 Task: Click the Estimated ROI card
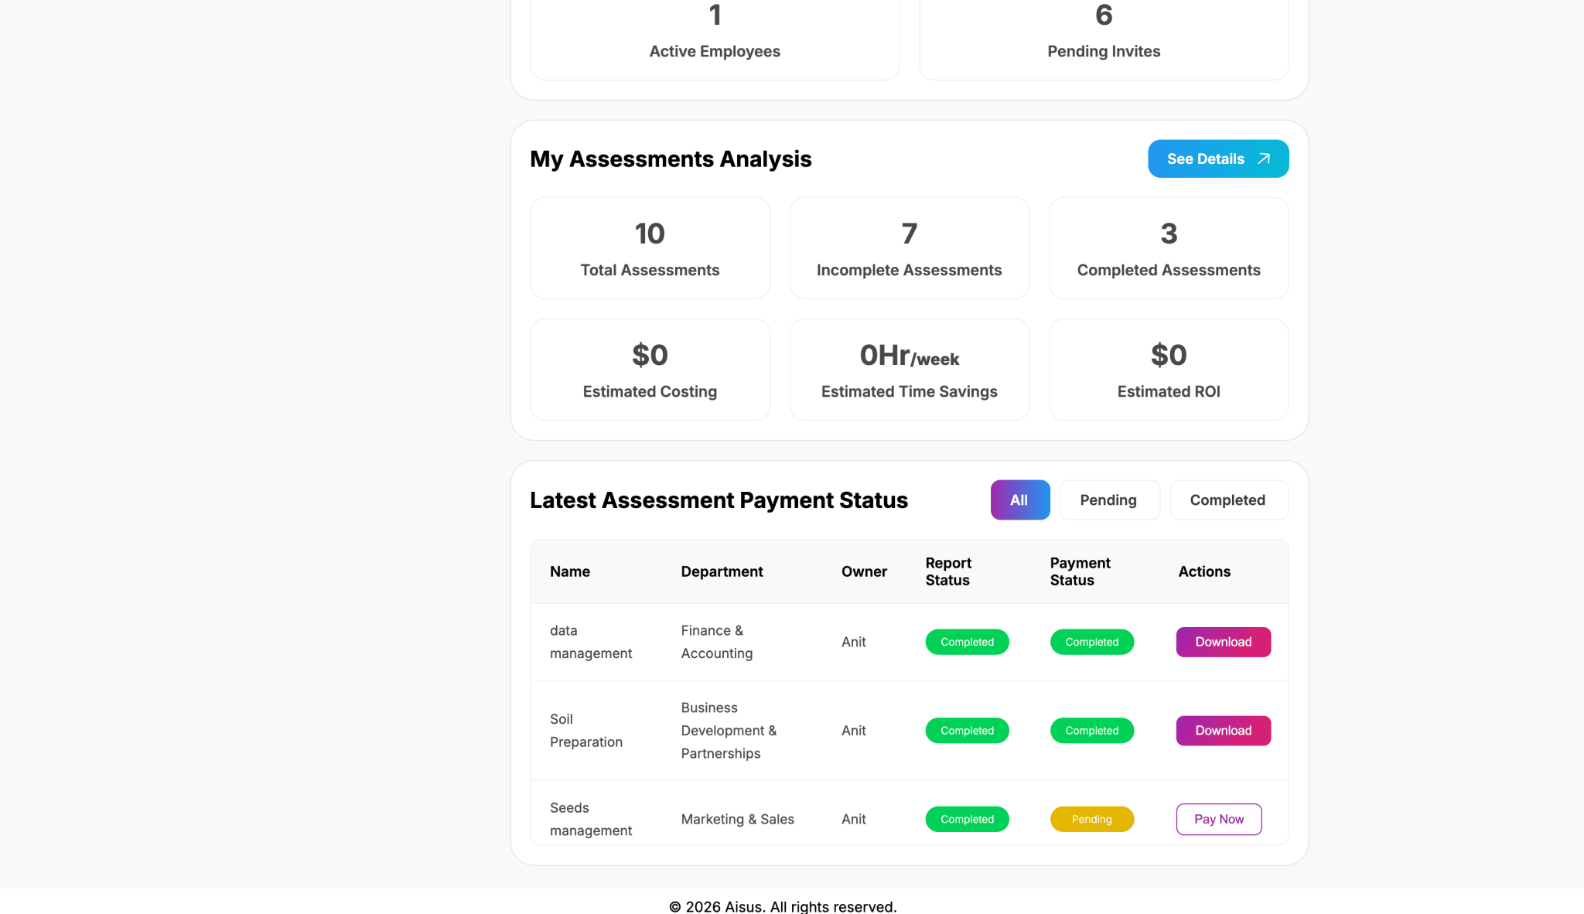(x=1168, y=370)
